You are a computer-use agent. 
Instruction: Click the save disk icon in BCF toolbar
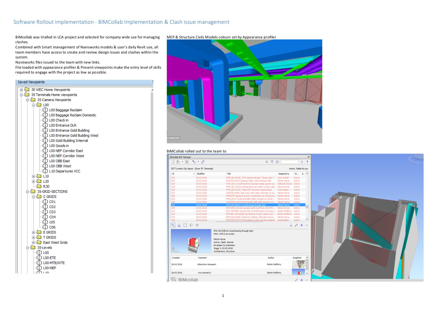coord(187,162)
